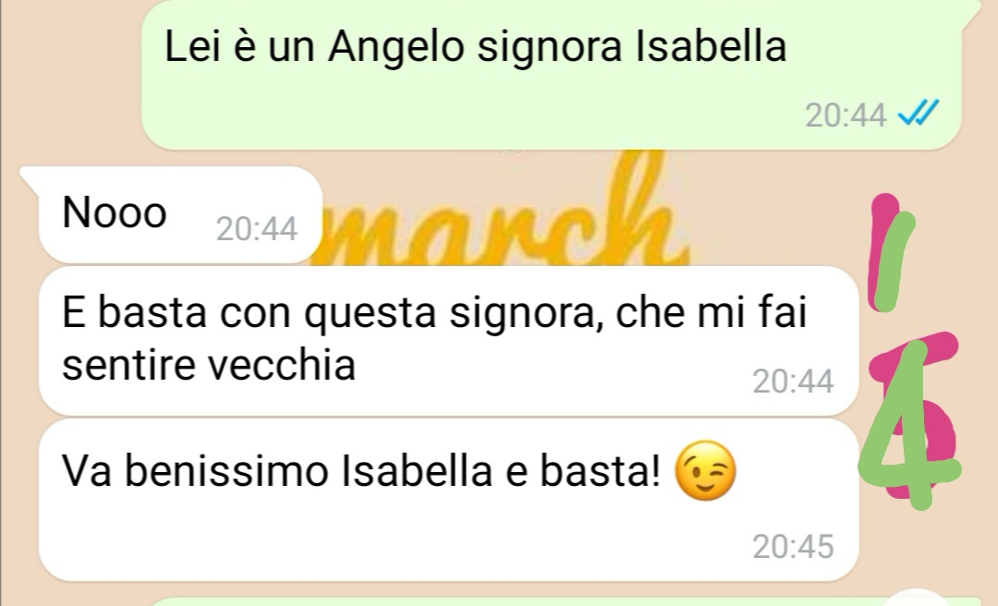Select the 'Va benissimo Isabella e basta!' message
This screenshot has width=998, height=606.
449,500
